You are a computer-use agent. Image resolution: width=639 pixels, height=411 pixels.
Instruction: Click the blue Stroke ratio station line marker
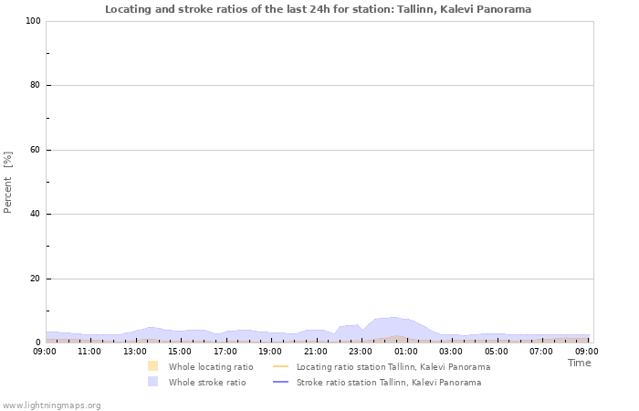[x=280, y=382]
